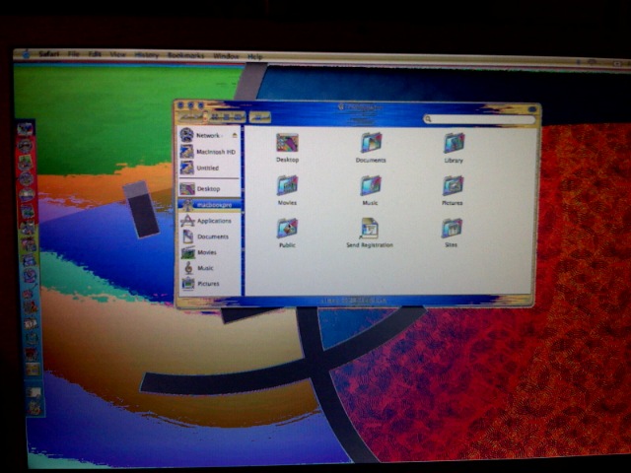Screen dimensions: 631x473
Task: Open the Window menu
Action: point(226,56)
